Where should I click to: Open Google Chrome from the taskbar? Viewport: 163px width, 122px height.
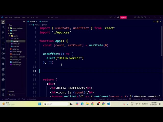point(93,104)
